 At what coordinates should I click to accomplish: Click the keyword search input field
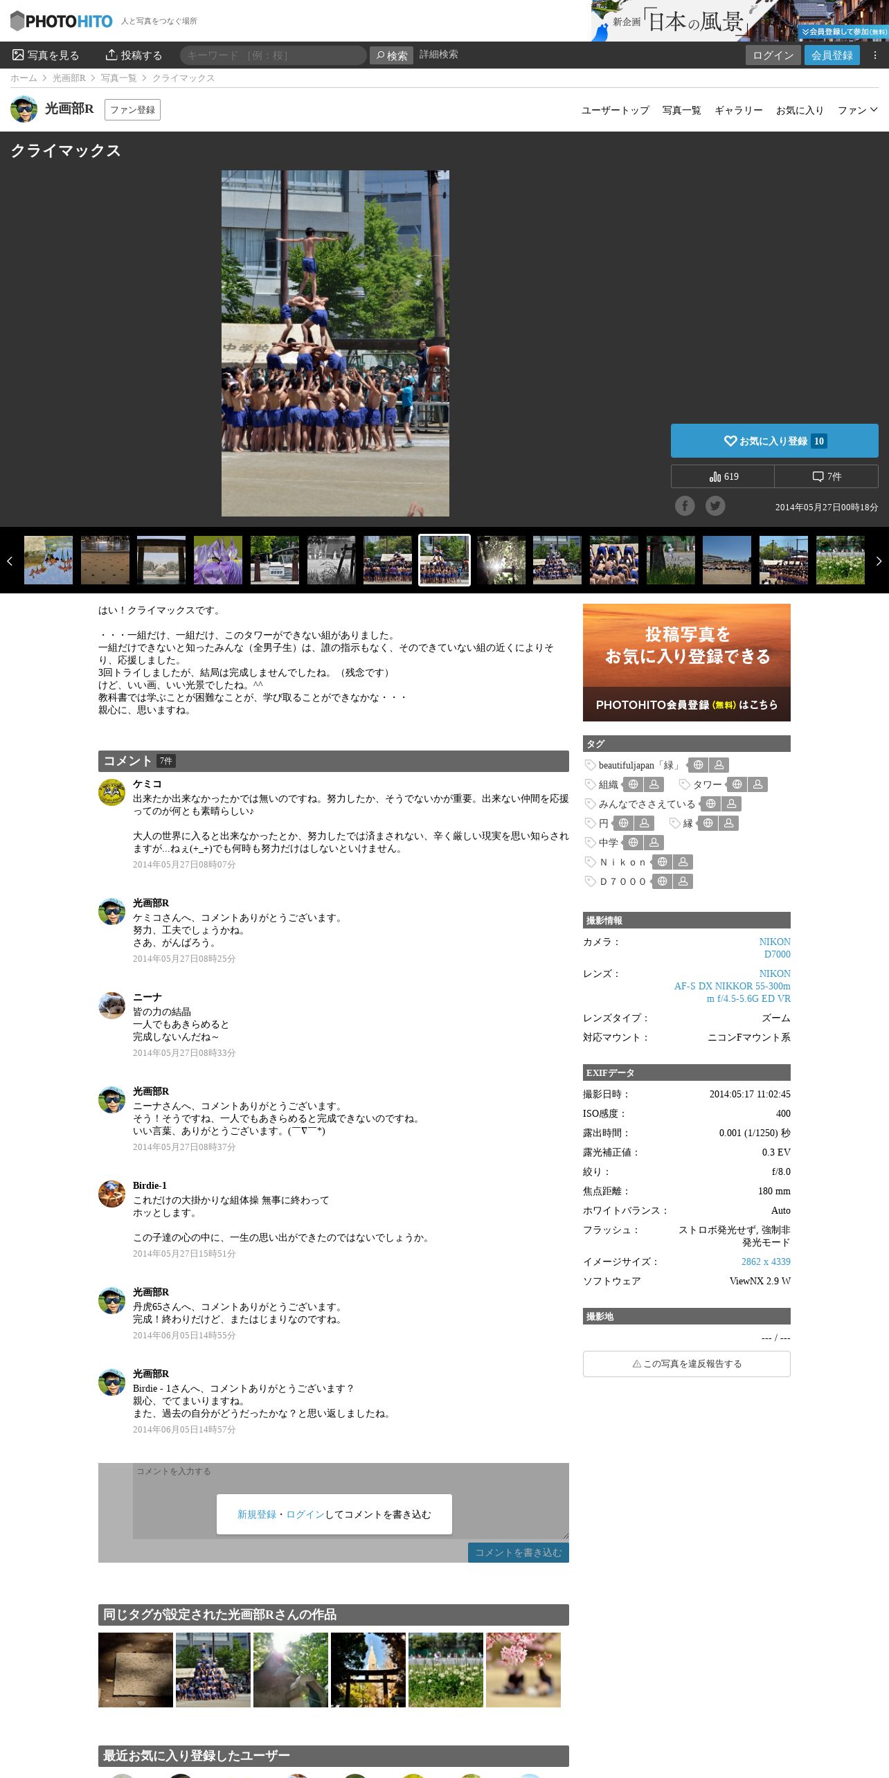(273, 55)
